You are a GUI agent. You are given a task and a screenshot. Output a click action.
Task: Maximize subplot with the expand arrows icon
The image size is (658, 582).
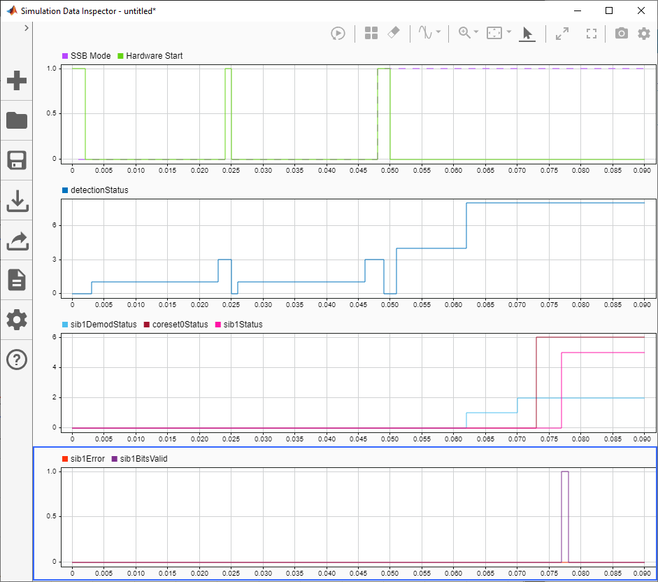pos(562,33)
